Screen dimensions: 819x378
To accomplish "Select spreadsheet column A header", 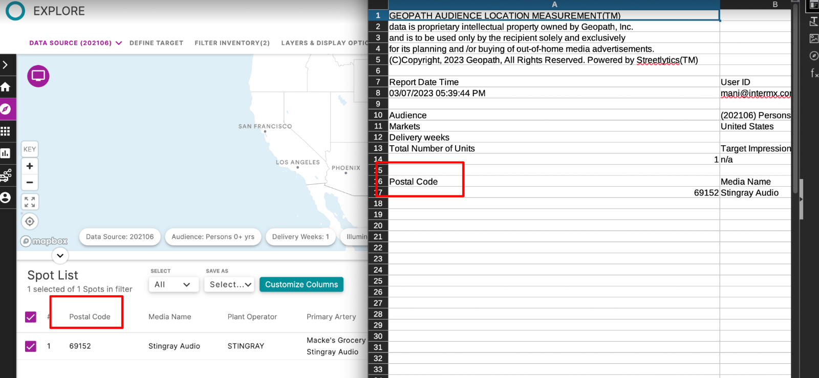I will (554, 5).
